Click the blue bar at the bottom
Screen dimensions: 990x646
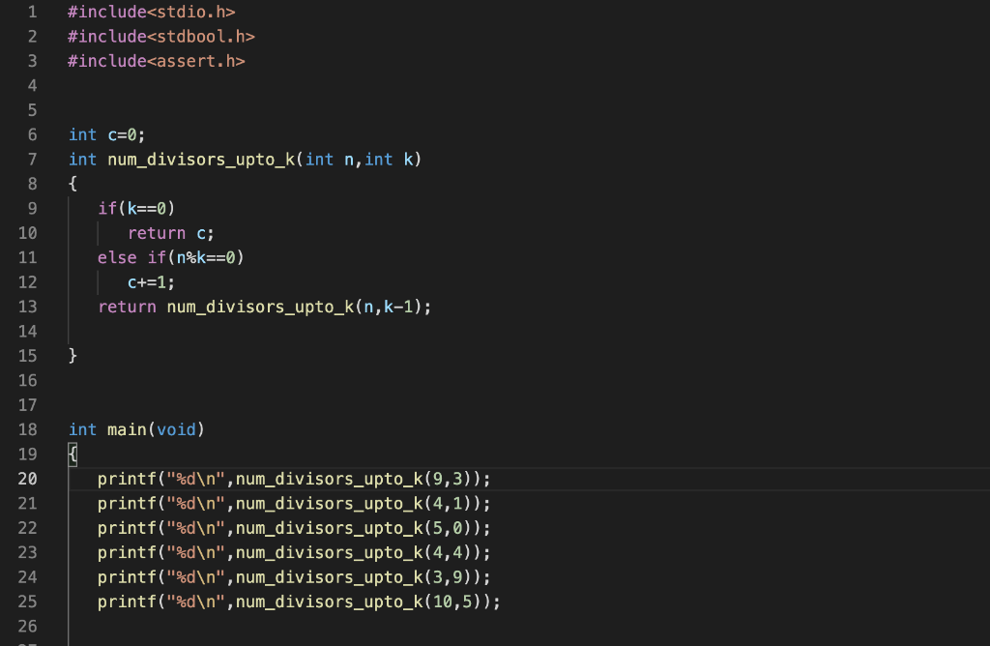(495, 641)
